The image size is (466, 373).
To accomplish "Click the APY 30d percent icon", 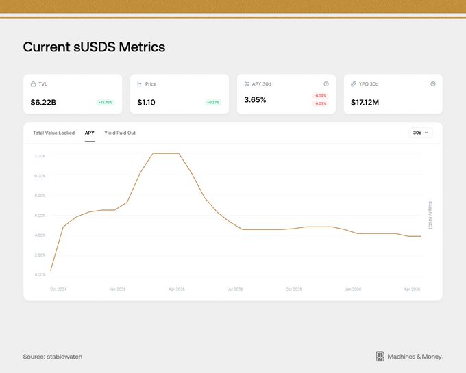I will (247, 84).
